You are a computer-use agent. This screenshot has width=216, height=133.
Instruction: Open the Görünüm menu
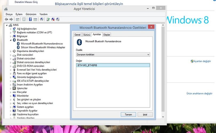pos(31,14)
